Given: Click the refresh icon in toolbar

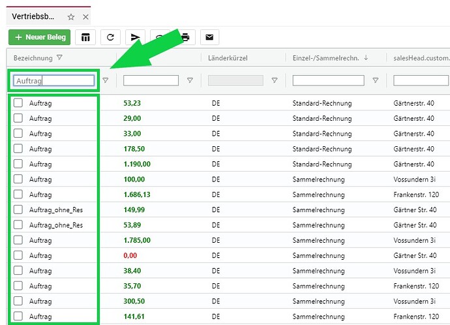Looking at the screenshot, I should click(110, 37).
